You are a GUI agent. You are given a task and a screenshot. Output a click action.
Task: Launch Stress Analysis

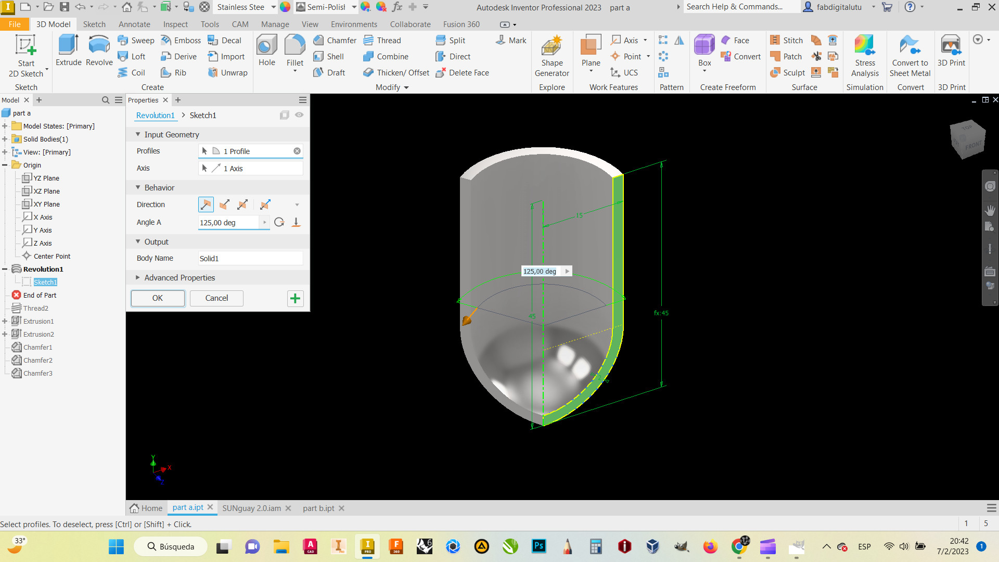(x=864, y=56)
